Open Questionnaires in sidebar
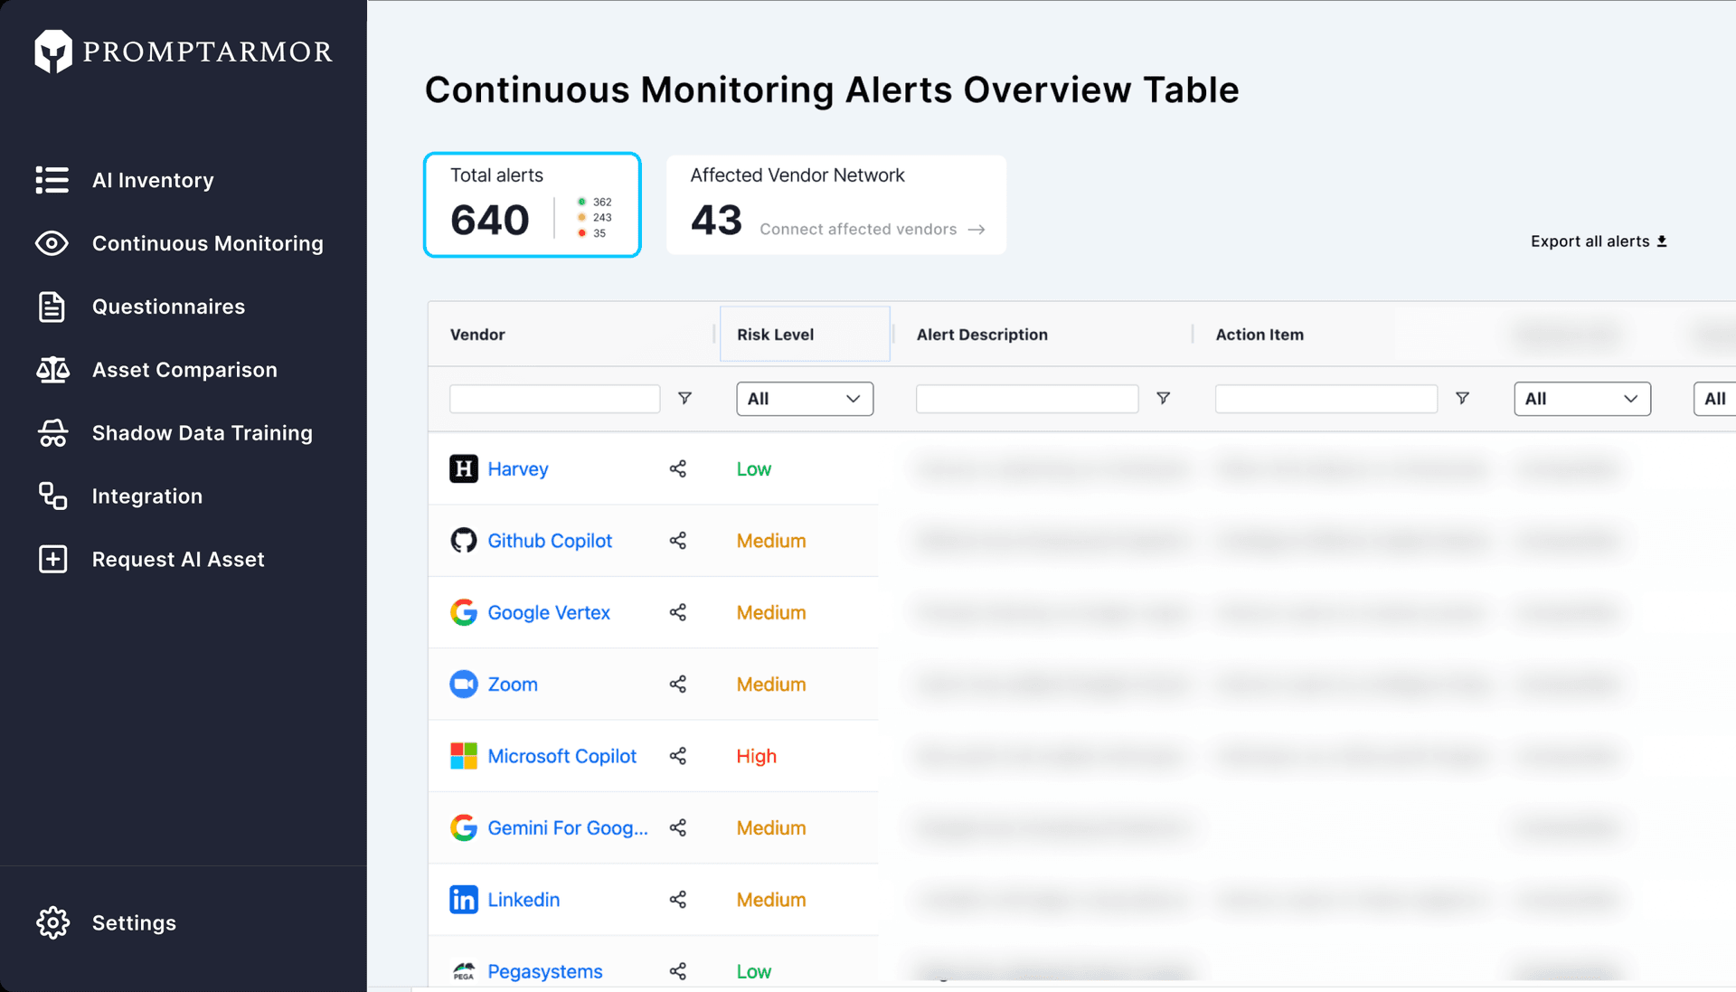The height and width of the screenshot is (992, 1736). click(168, 307)
